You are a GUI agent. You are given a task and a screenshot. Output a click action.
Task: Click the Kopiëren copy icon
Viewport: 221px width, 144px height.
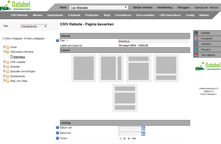[x=196, y=44]
